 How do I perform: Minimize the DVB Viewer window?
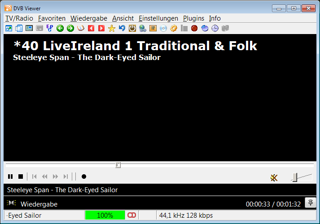(279, 9)
